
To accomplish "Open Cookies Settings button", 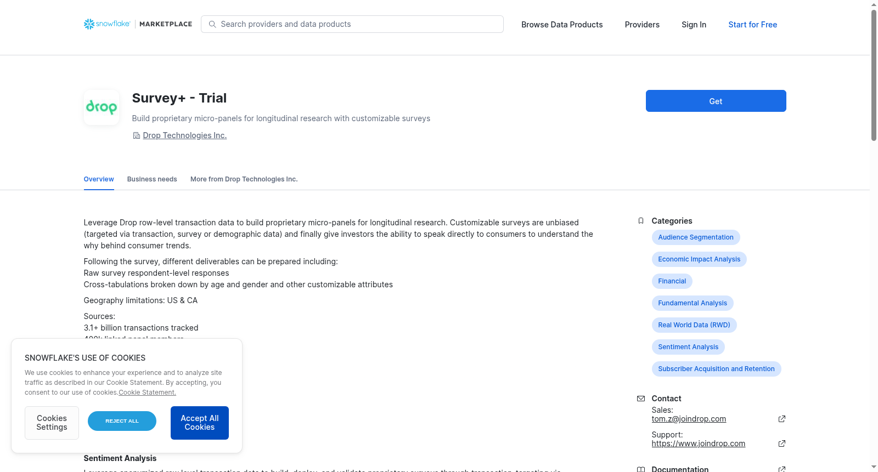I will pyautogui.click(x=52, y=423).
